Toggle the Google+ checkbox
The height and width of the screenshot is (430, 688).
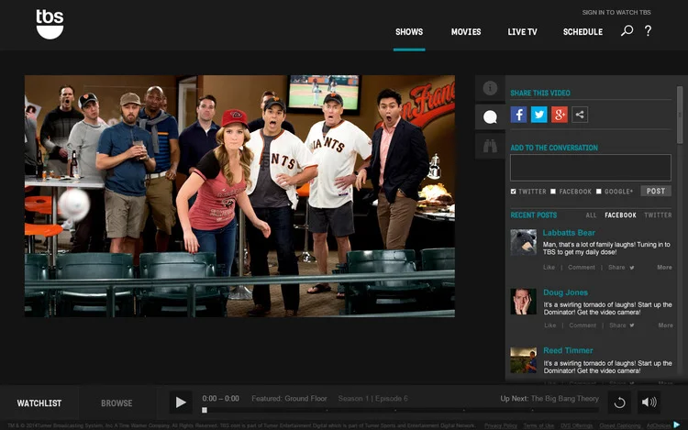pyautogui.click(x=598, y=192)
